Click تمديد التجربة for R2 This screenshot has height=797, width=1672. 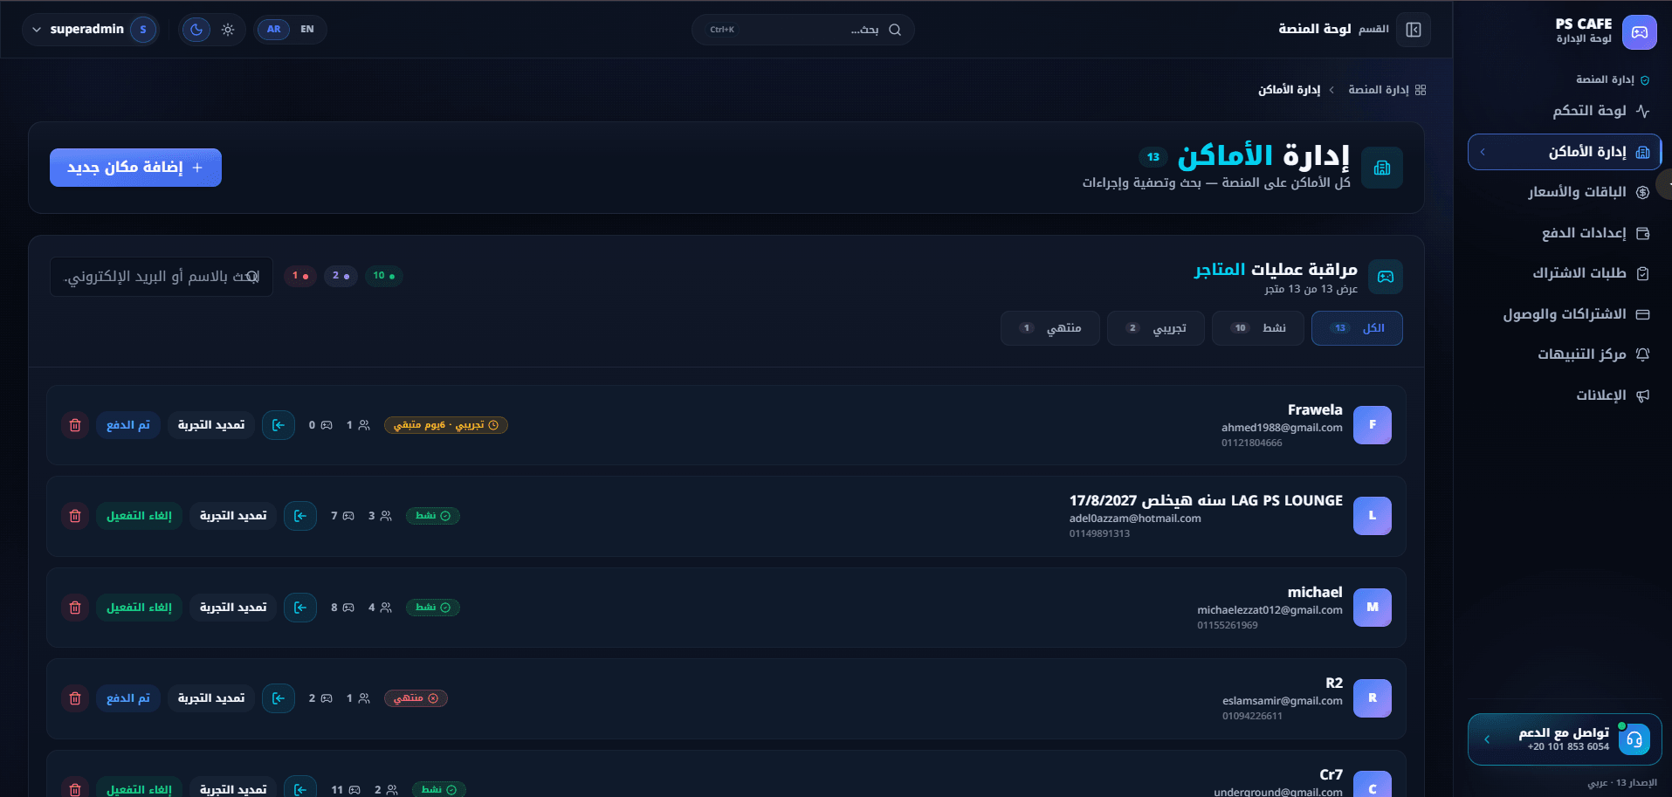click(x=211, y=698)
